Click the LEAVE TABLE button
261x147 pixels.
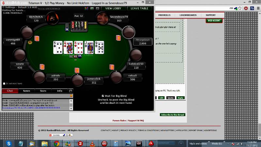pos(140,8)
